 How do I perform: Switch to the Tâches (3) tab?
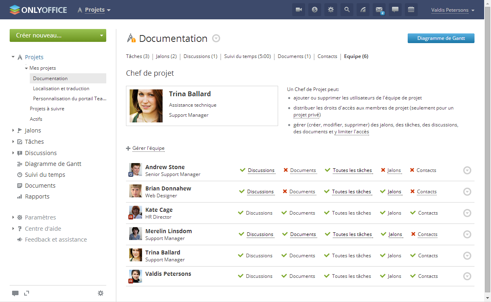pos(138,56)
